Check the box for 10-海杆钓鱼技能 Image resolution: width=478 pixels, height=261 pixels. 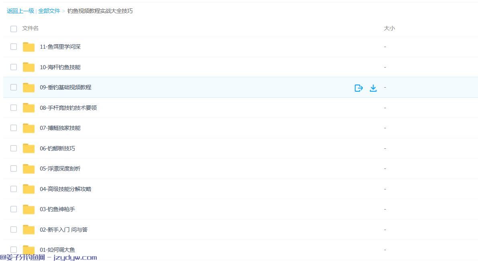coord(13,67)
